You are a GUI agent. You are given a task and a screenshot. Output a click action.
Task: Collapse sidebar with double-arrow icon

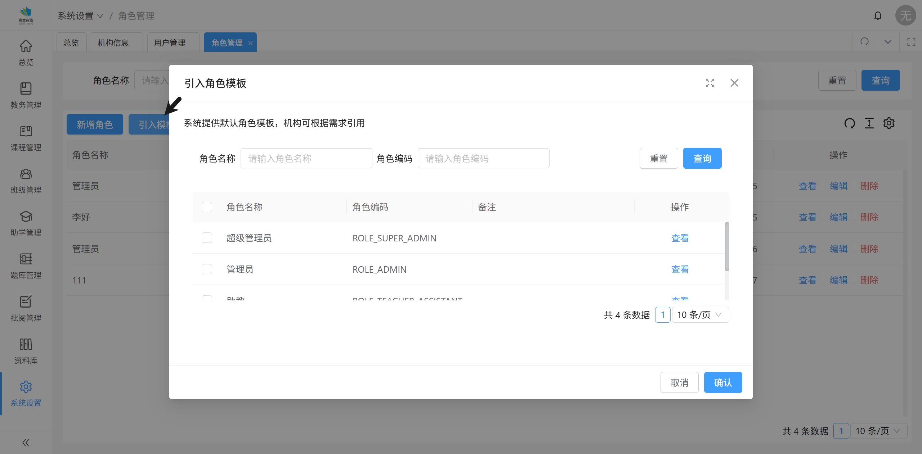26,442
